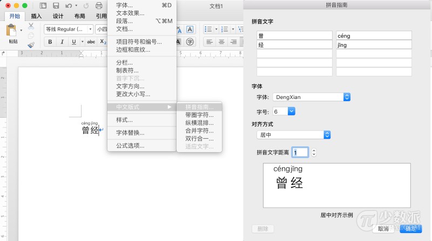This screenshot has width=432, height=241.
Task: Toggle subscript X2 button
Action: [x=103, y=42]
